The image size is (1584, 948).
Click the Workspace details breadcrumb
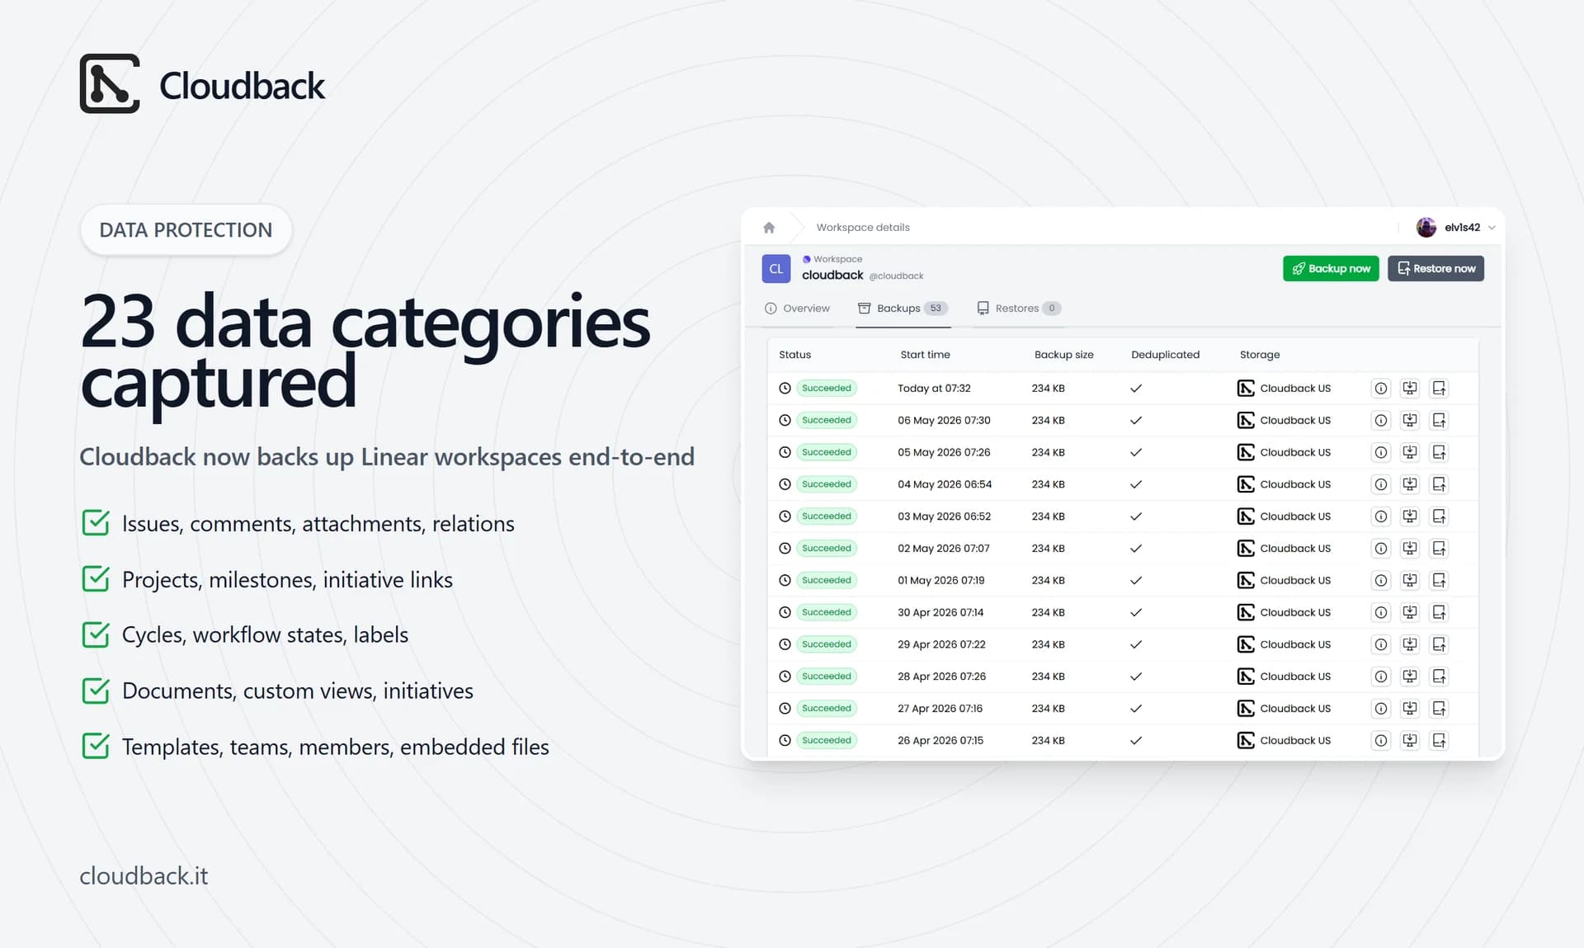[863, 228]
